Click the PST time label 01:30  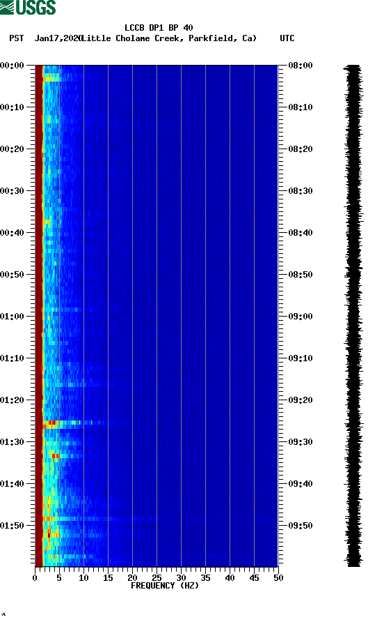pos(12,442)
